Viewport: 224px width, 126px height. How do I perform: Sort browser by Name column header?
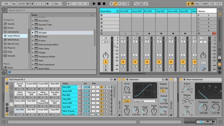[62, 15]
